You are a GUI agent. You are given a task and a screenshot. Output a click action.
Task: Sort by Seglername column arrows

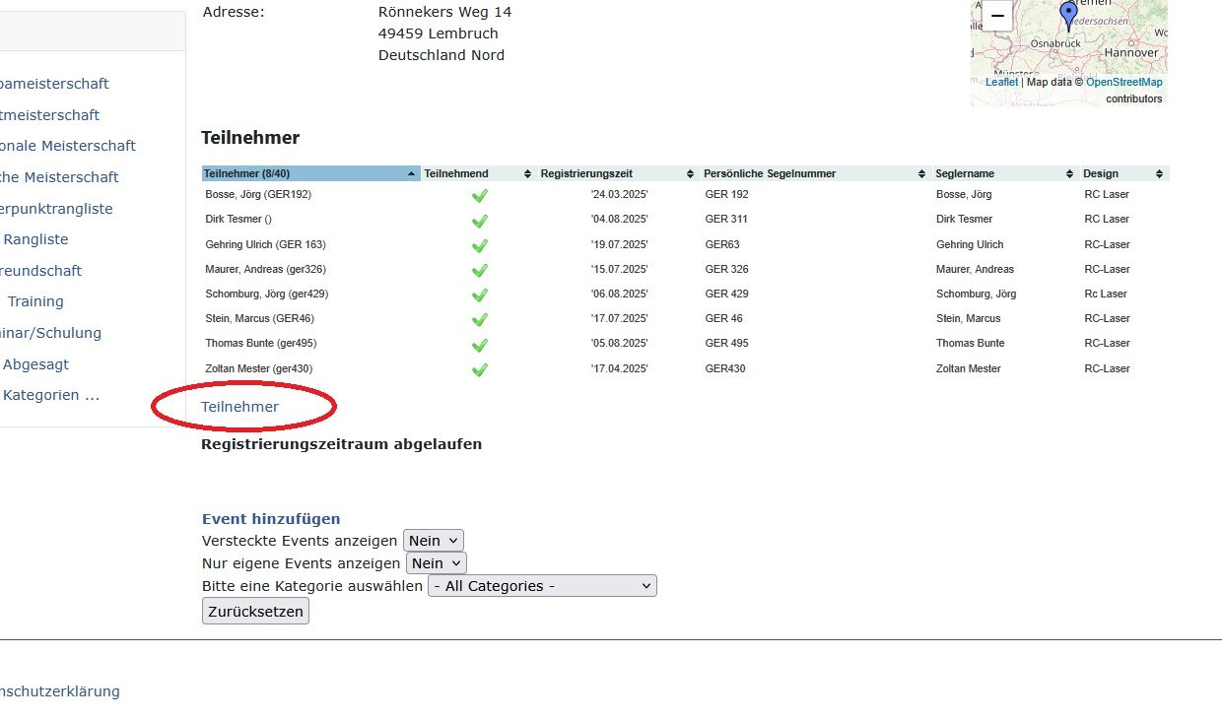click(1069, 174)
